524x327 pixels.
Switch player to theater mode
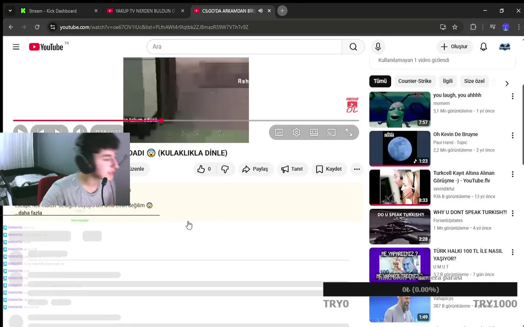(314, 133)
